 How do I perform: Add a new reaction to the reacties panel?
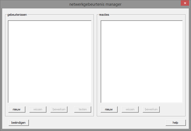[x=109, y=109]
